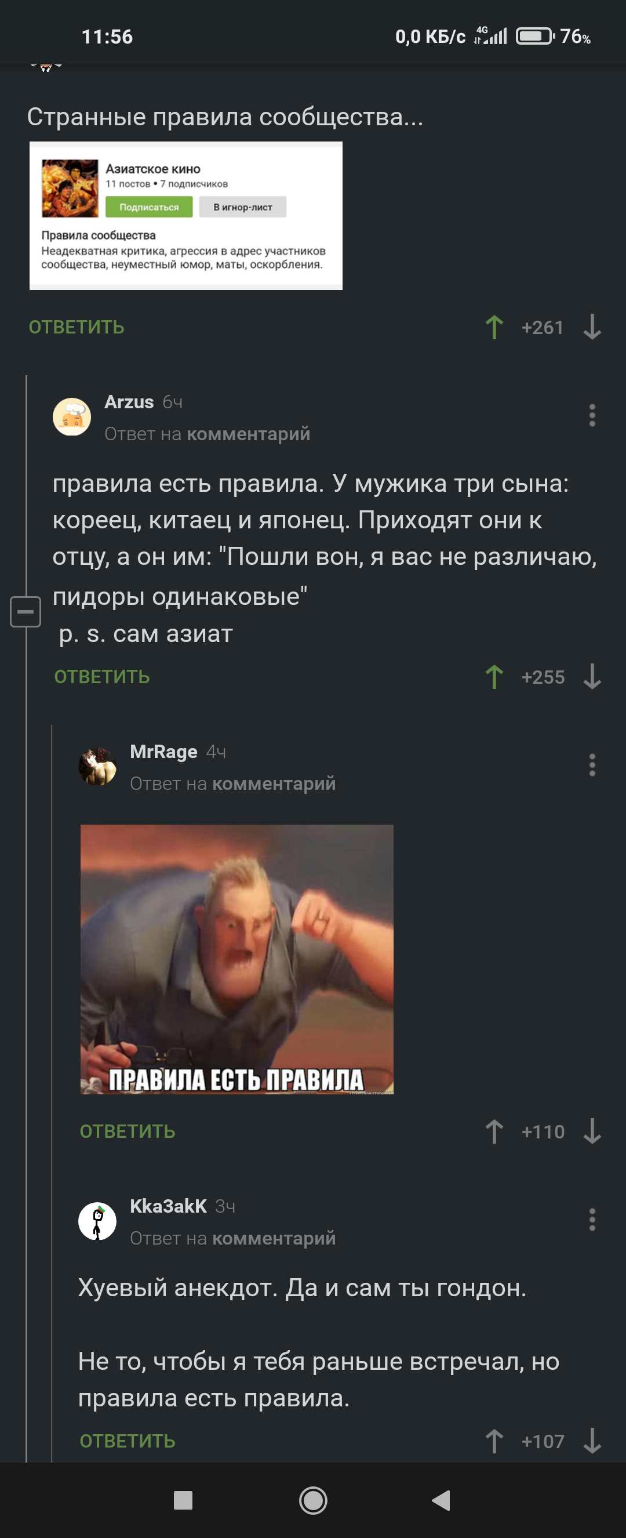Viewport: 626px width, 1538px height.
Task: Tap Ответить under MrRage's meme
Action: [x=128, y=1131]
